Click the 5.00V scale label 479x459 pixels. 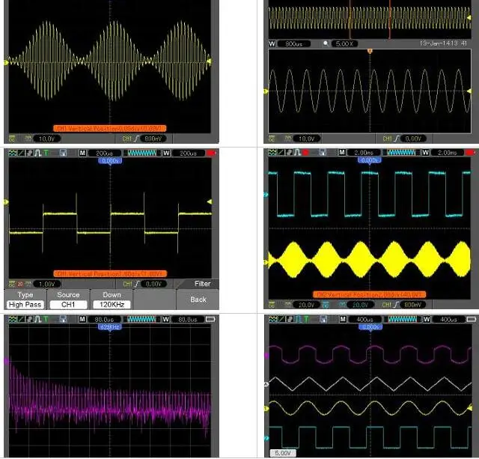coord(283,452)
